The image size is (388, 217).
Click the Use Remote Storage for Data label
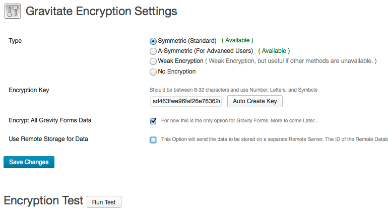48,139
